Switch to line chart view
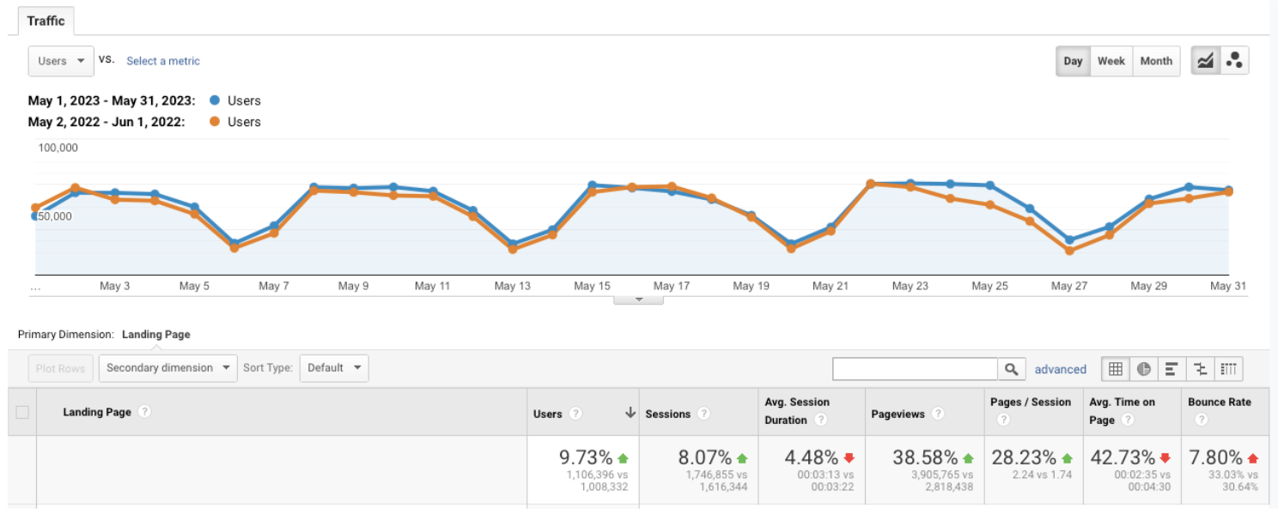The height and width of the screenshot is (515, 1278). (1206, 61)
